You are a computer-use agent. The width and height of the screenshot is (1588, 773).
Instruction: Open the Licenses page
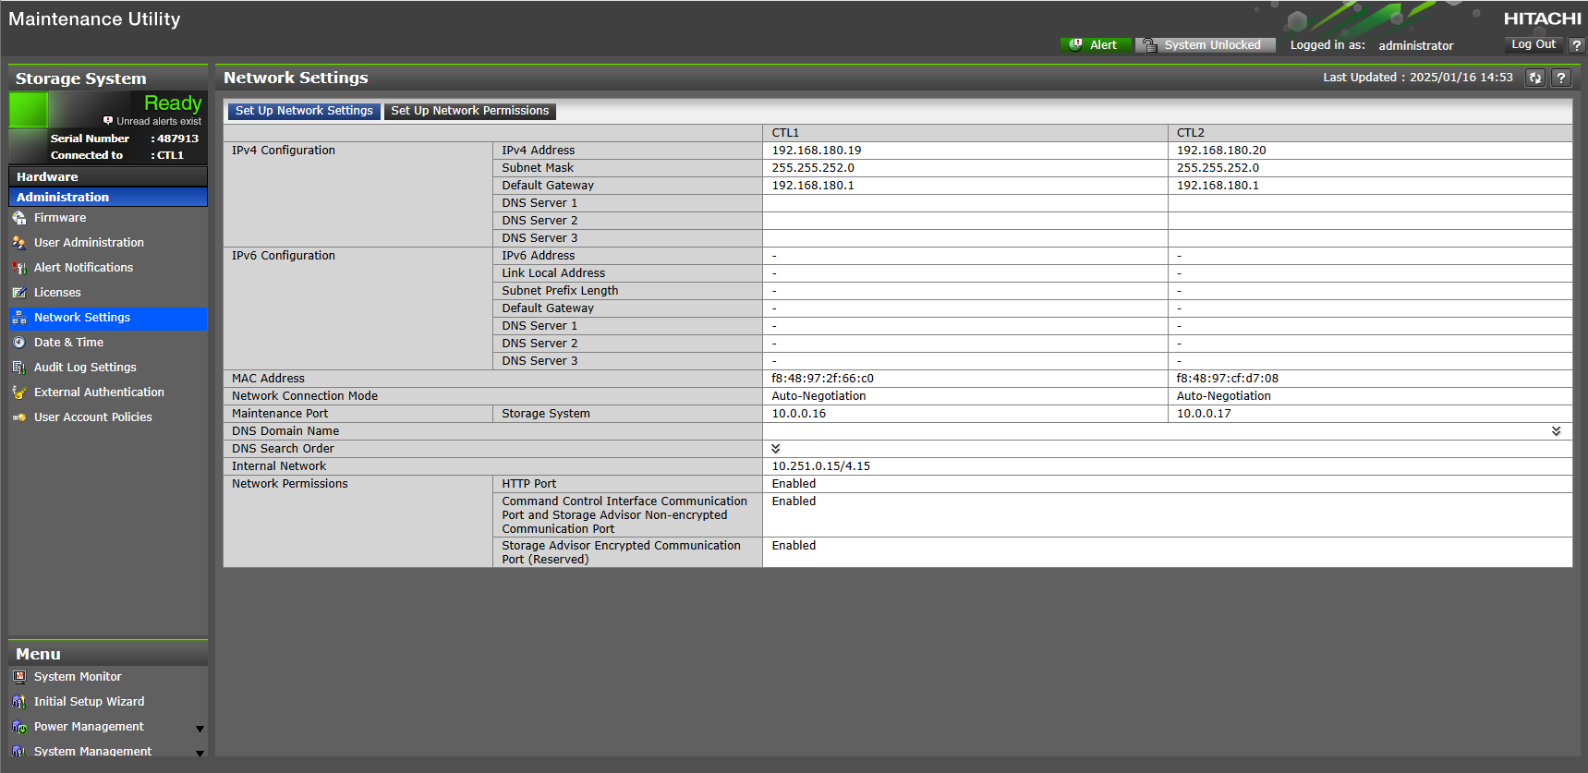tap(57, 293)
